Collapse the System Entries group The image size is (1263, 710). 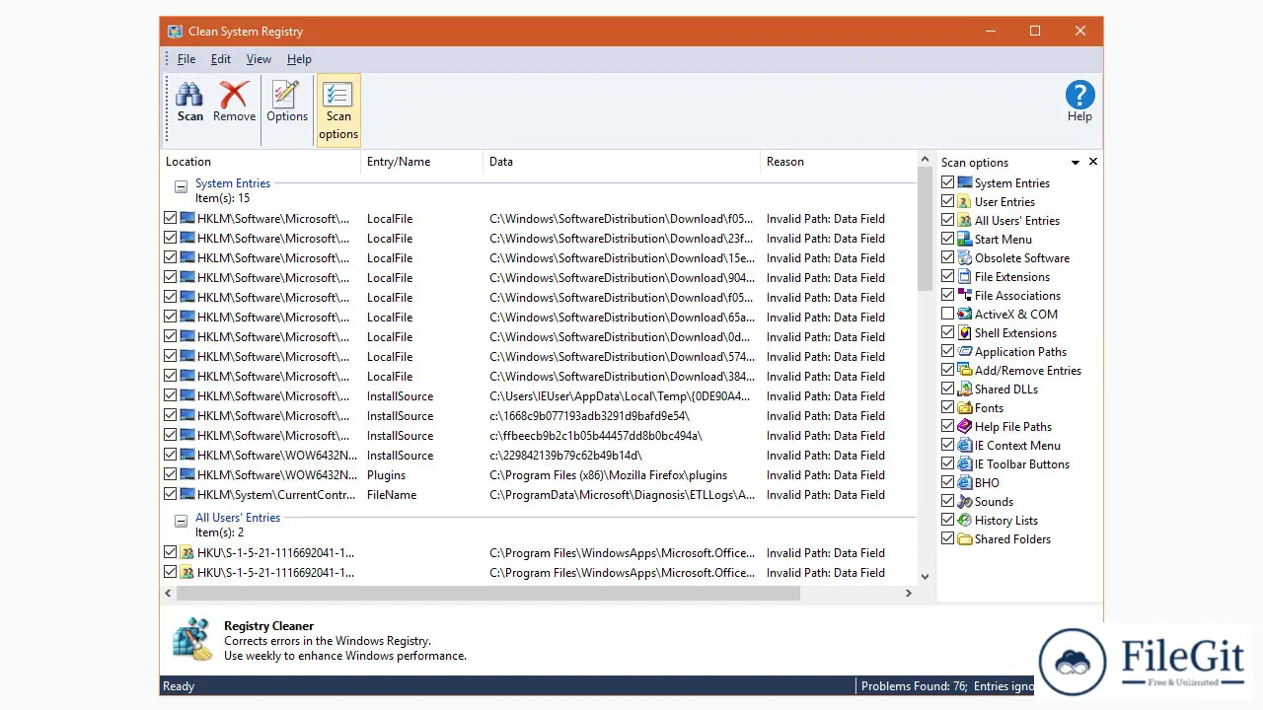coord(181,185)
